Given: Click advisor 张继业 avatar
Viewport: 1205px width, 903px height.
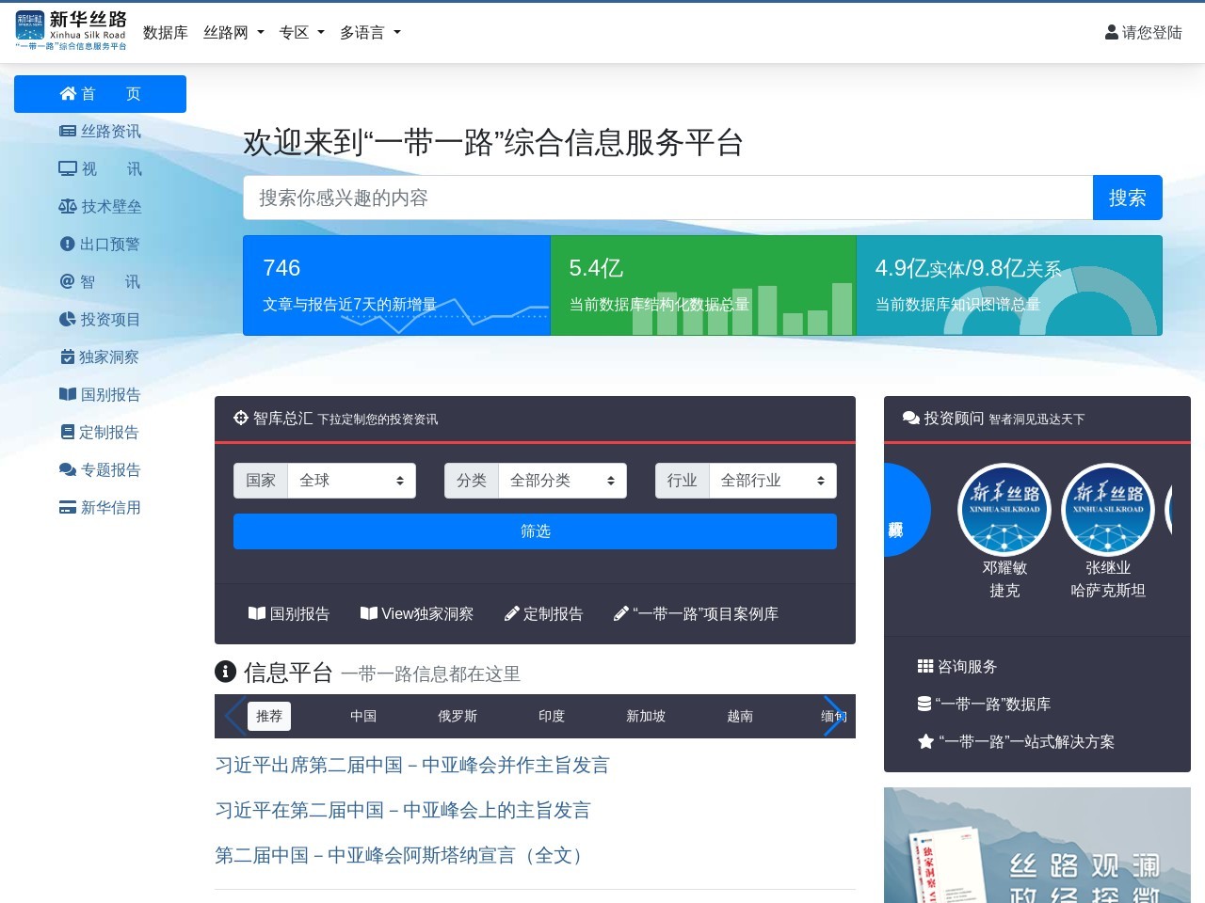Looking at the screenshot, I should pyautogui.click(x=1108, y=509).
